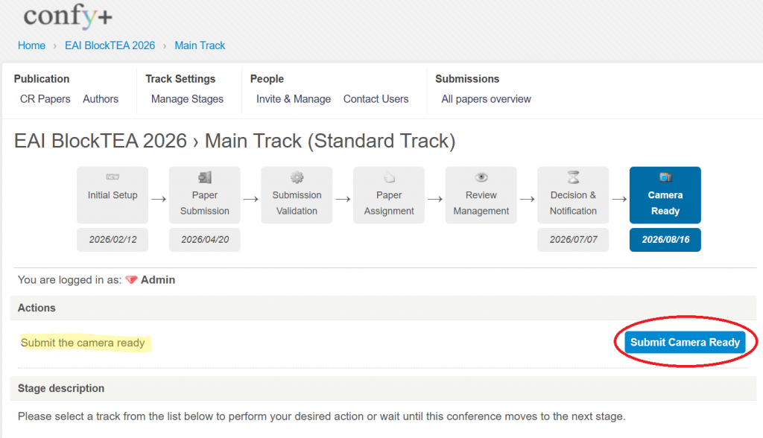The height and width of the screenshot is (438, 763).
Task: Select the Decision & Notification stage label
Action: coord(573,203)
